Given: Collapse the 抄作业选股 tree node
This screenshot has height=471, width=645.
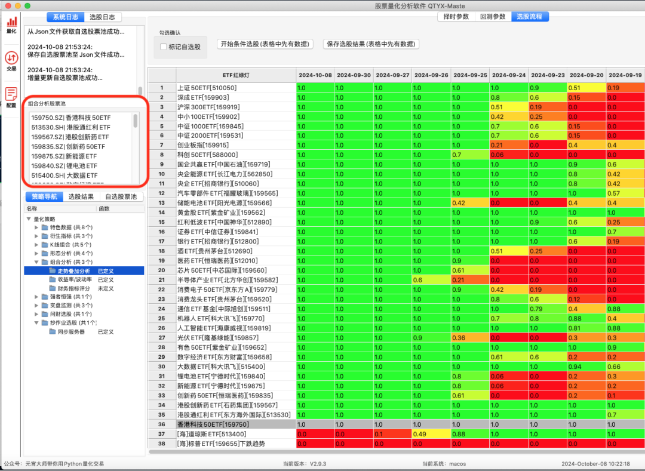Looking at the screenshot, I should pyautogui.click(x=36, y=322).
